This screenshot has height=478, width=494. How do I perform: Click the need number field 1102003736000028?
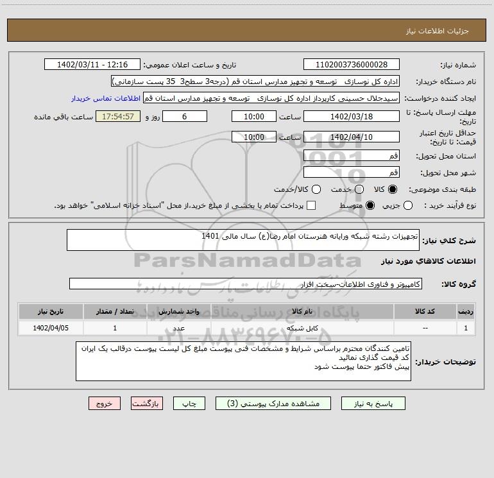352,65
